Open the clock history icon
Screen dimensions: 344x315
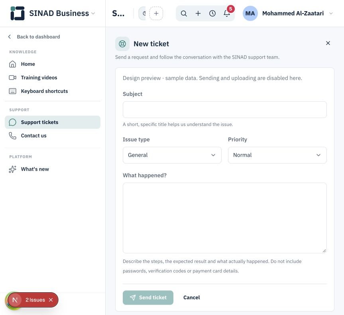click(x=212, y=14)
